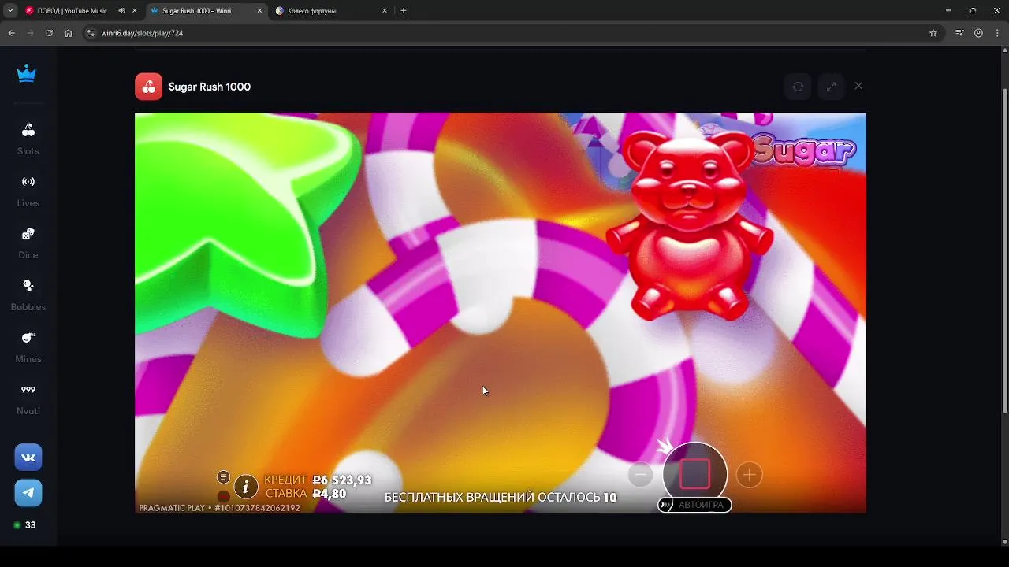Close the Sugar Rush 1000 game panel

click(858, 86)
